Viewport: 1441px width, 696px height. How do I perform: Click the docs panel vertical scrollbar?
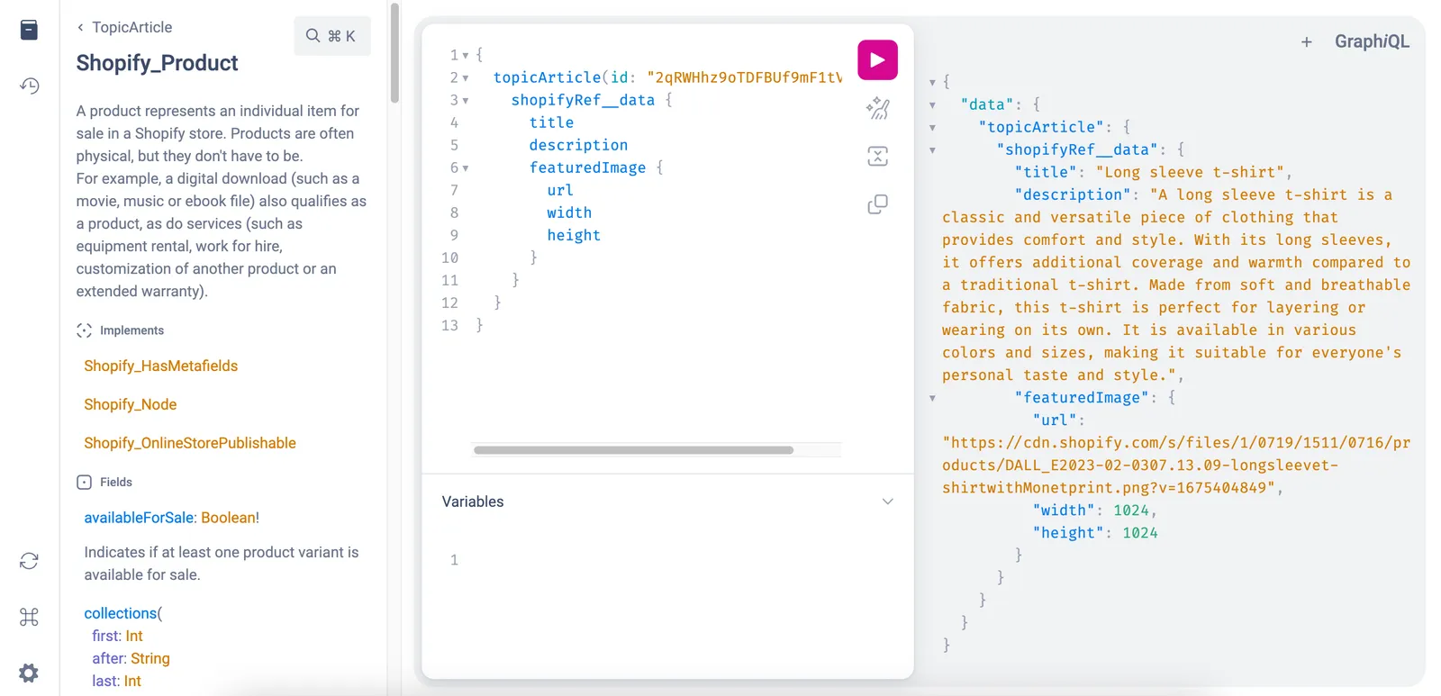coord(394,53)
